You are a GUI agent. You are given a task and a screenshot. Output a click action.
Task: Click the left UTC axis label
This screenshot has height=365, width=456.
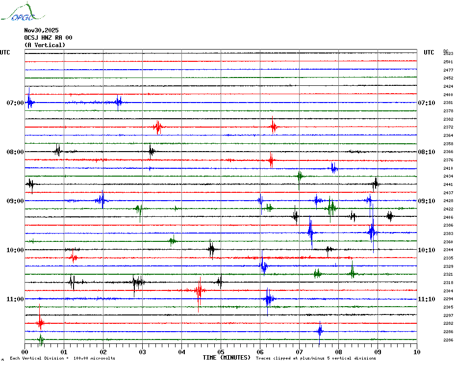coord(5,52)
